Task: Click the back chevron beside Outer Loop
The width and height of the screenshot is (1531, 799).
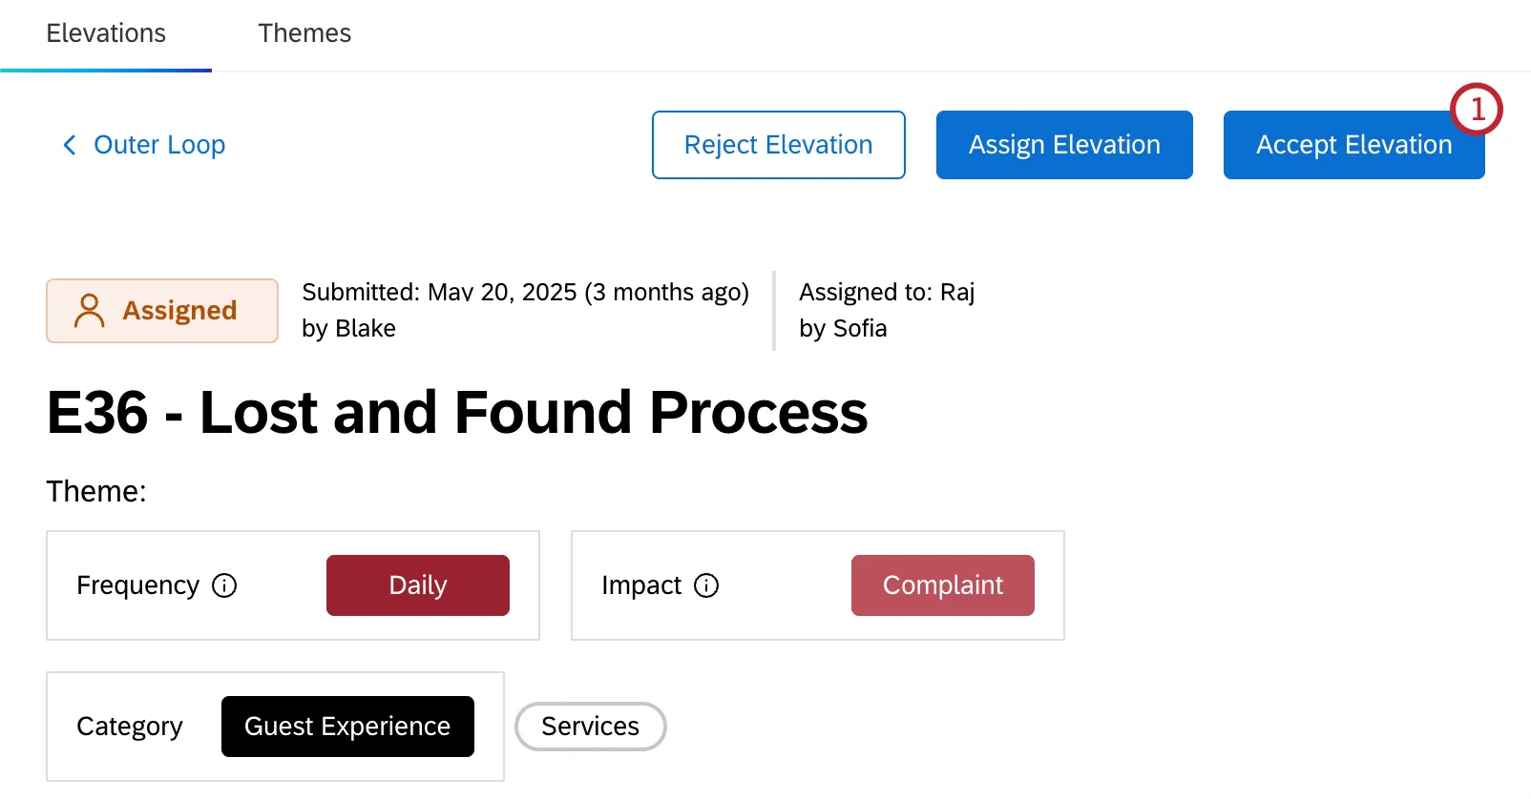Action: (68, 145)
